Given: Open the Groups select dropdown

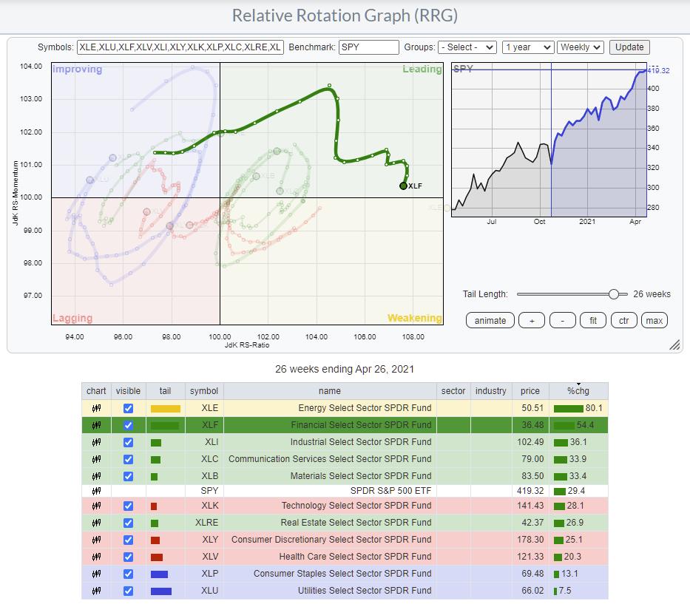Looking at the screenshot, I should point(467,47).
